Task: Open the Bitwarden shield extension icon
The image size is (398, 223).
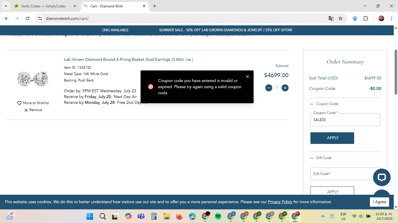Action: pos(355,19)
